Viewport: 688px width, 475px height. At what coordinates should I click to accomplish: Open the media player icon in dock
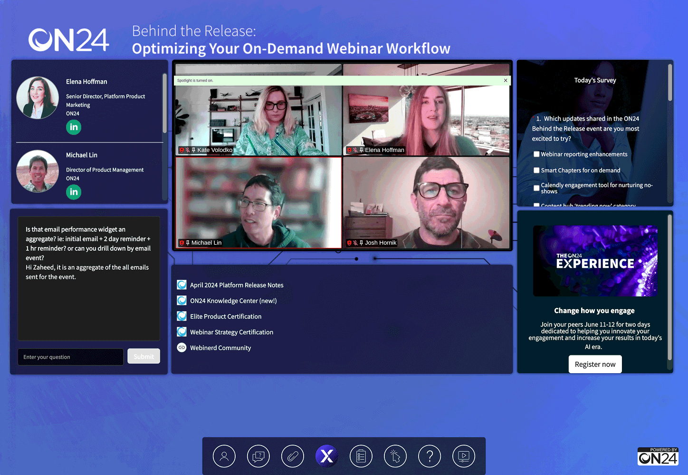[464, 456]
